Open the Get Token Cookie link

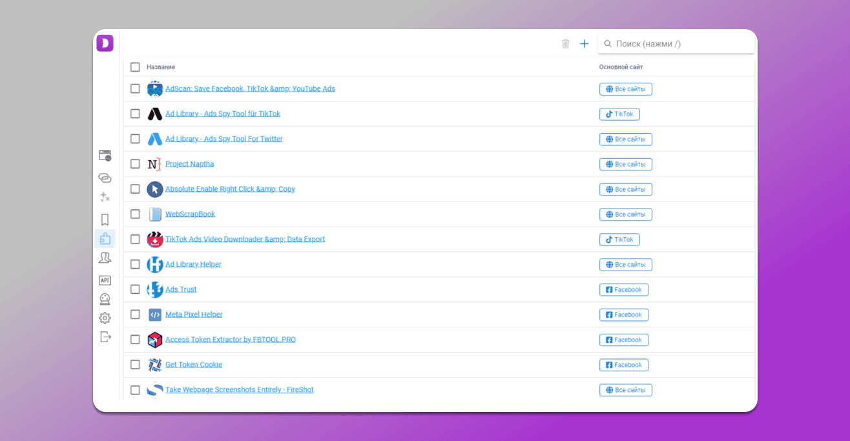coord(194,365)
